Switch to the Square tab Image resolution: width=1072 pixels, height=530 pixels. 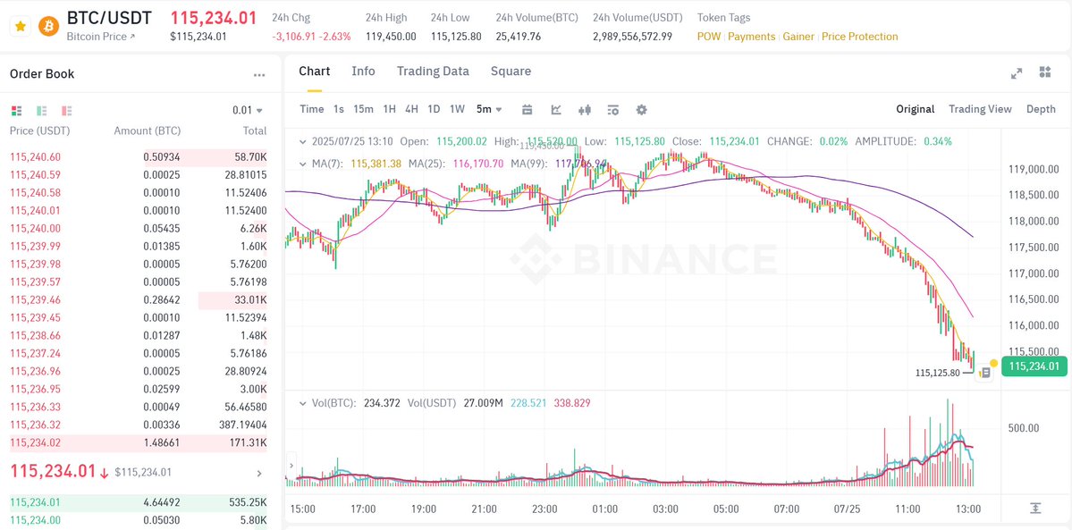click(511, 72)
